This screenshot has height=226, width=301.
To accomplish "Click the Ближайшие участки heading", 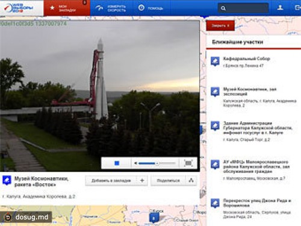I will (238, 42).
